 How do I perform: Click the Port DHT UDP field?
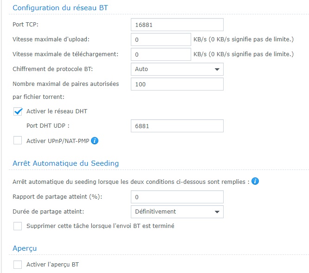click(177, 126)
